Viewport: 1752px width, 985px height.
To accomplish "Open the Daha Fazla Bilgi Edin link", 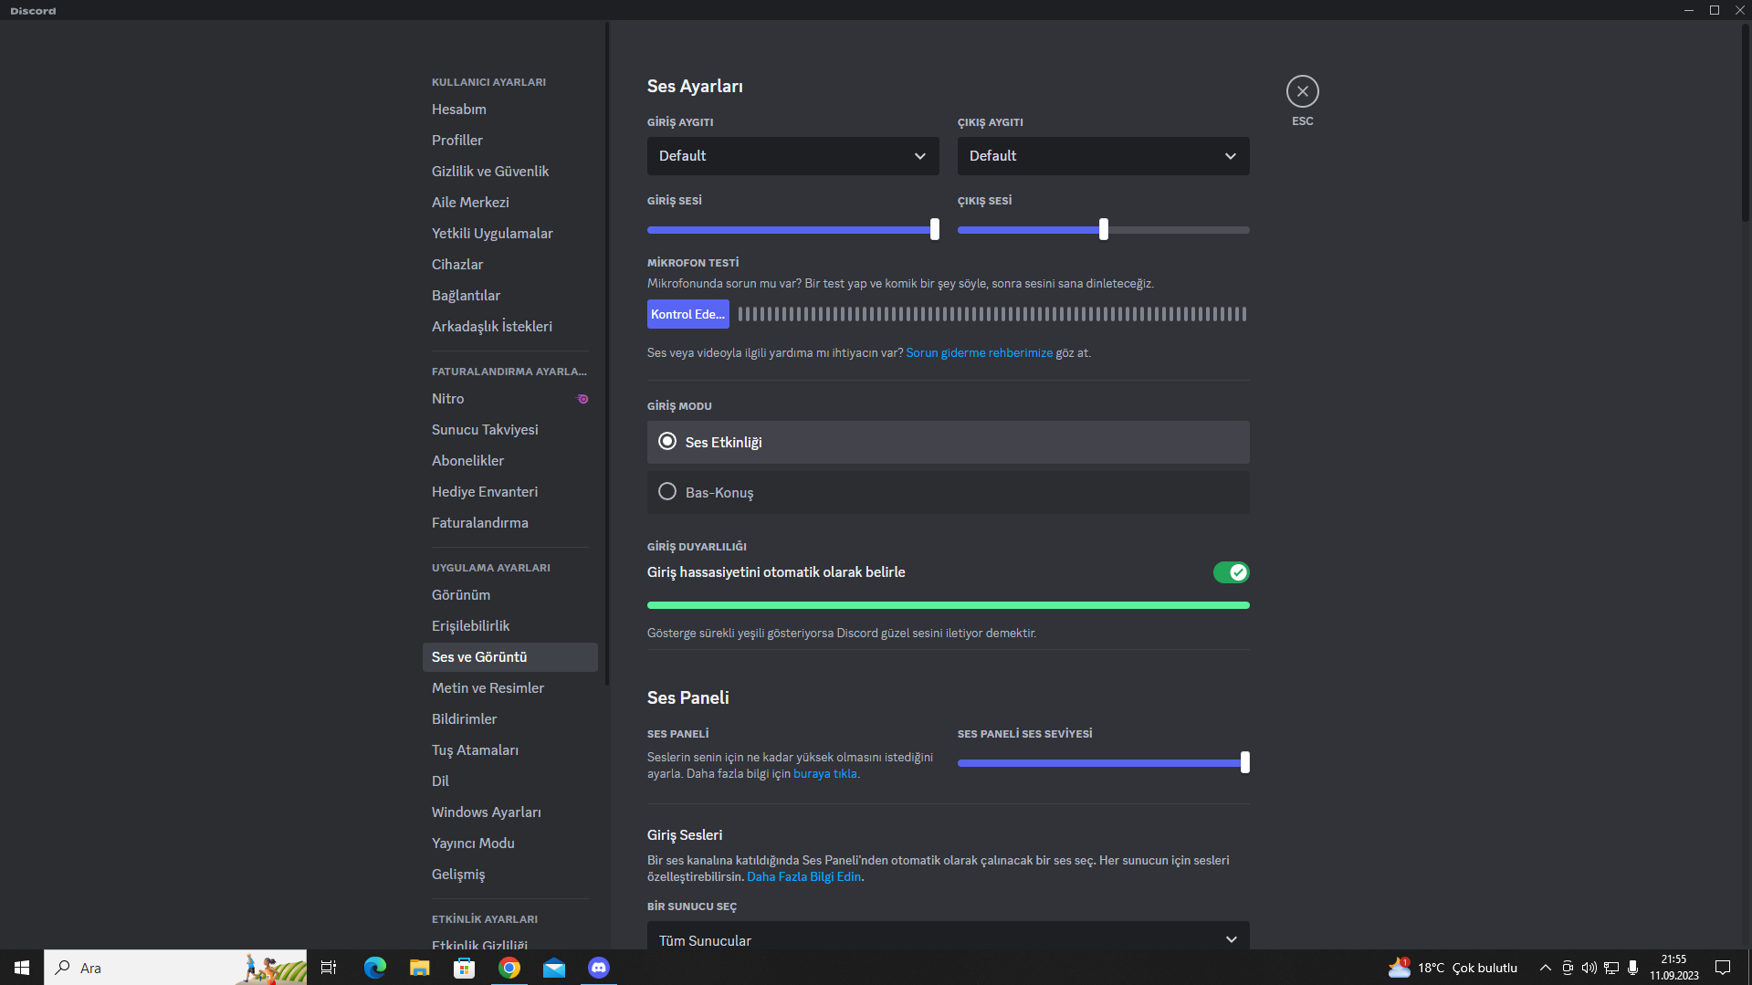I will pos(803,877).
